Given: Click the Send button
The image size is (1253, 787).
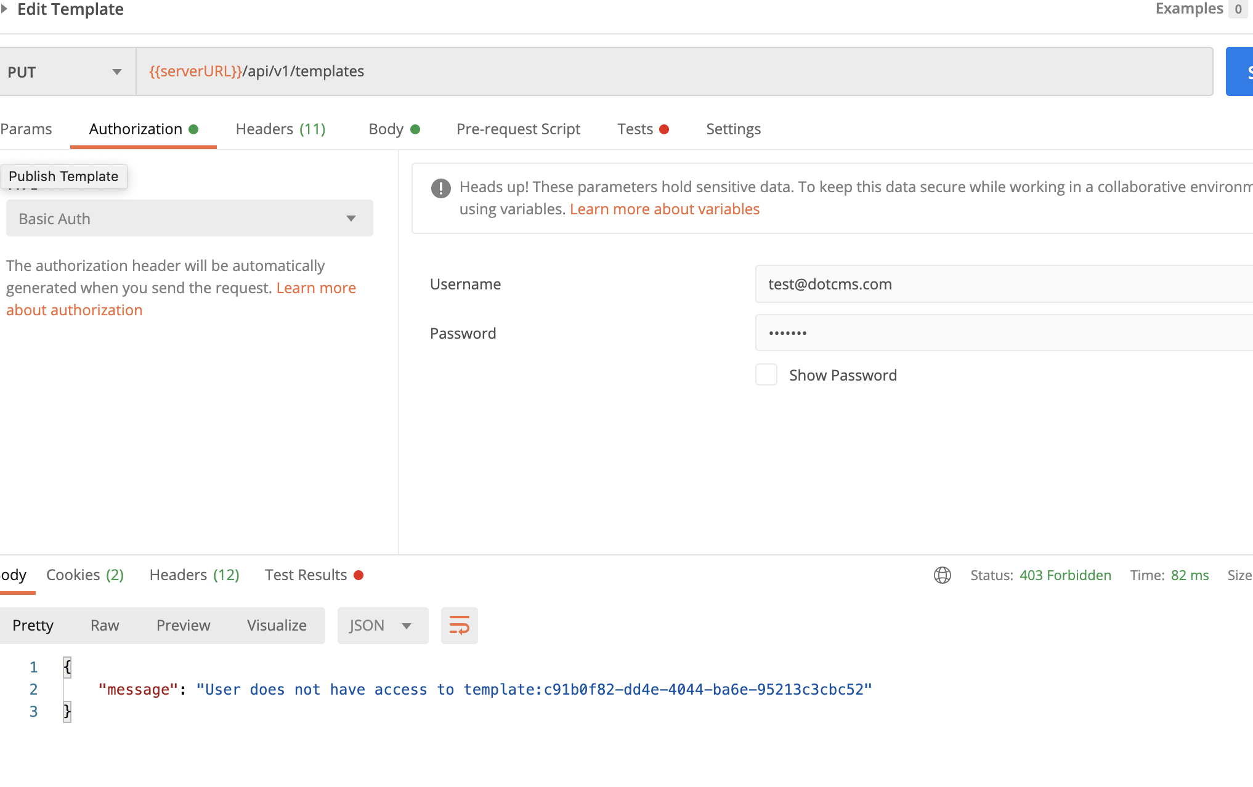Looking at the screenshot, I should [1241, 71].
